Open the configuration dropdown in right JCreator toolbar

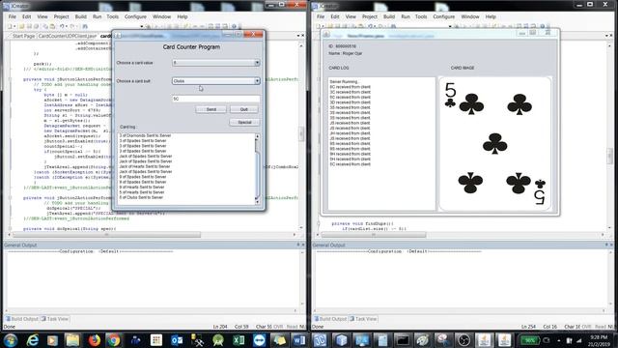tap(450, 26)
